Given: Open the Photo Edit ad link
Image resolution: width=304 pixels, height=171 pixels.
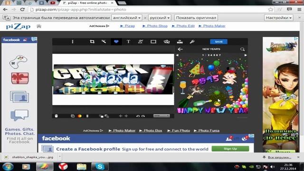Looking at the screenshot, I should click(183, 26).
